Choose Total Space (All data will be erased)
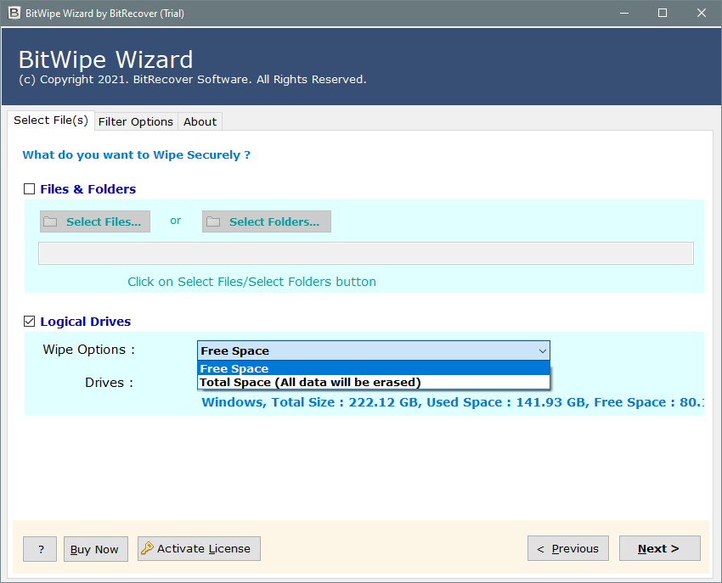 tap(374, 383)
